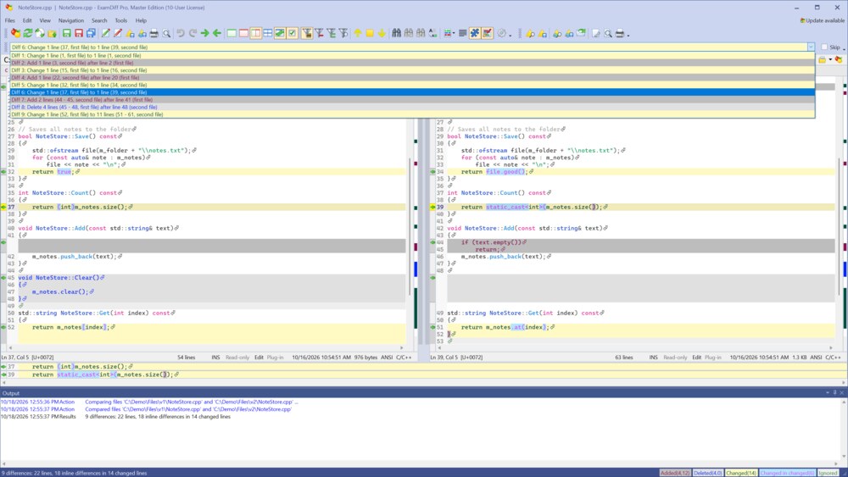Image resolution: width=848 pixels, height=477 pixels.
Task: Open the View menu
Action: tap(45, 20)
